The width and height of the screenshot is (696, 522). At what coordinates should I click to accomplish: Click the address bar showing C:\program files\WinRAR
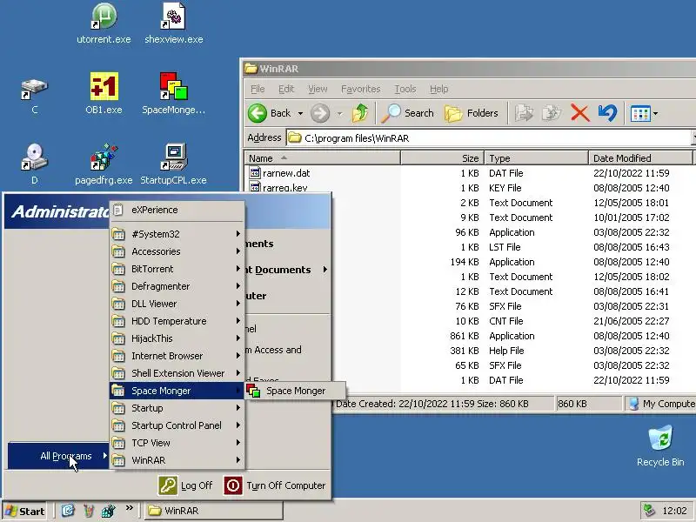pyautogui.click(x=488, y=138)
